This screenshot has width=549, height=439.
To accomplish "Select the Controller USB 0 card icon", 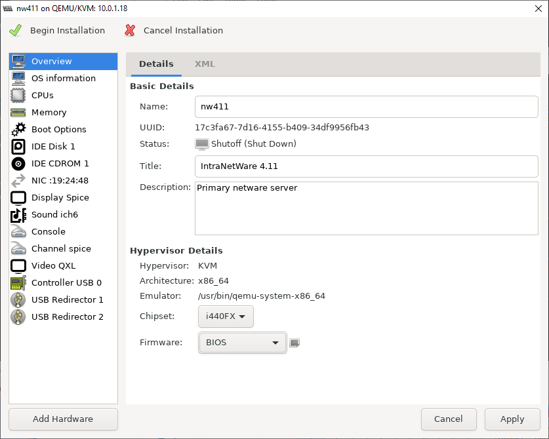I will (18, 282).
